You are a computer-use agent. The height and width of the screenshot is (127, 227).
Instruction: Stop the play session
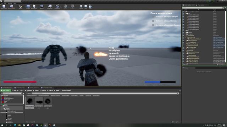coord(86,7)
